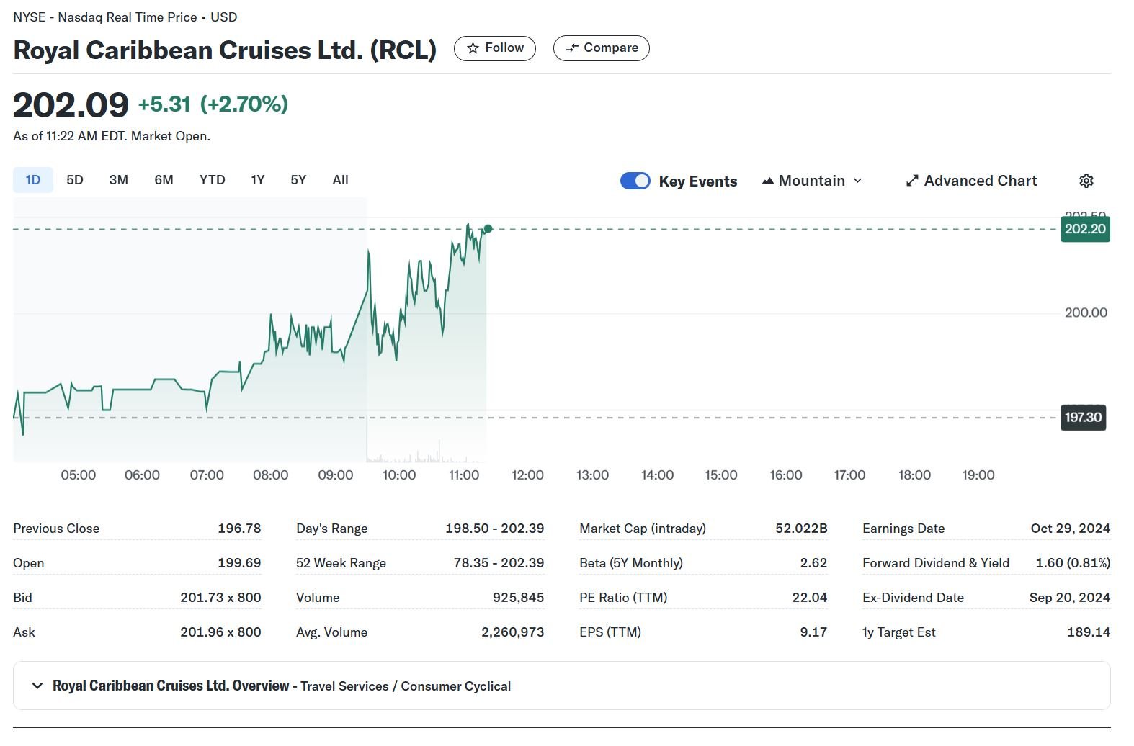The width and height of the screenshot is (1134, 746).
Task: Click 1y Target Est value 189.14
Action: click(x=1089, y=632)
